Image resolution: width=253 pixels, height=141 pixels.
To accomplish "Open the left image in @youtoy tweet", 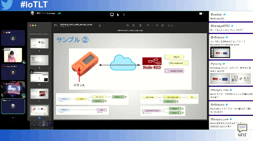I will (x=220, y=79).
